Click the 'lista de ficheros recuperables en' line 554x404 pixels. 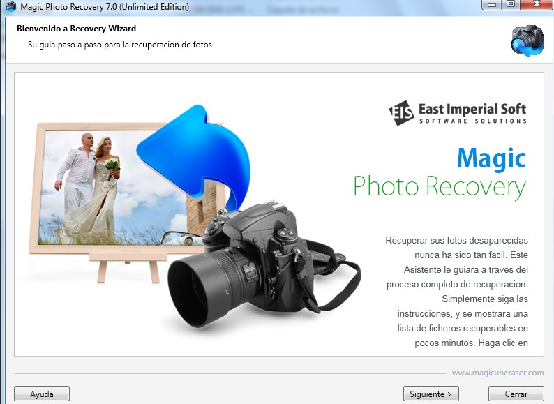[x=463, y=329]
